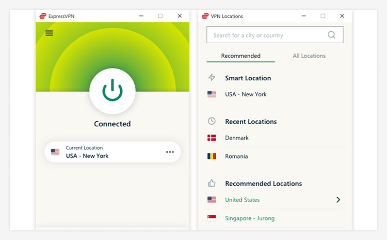Screen dimensions: 387x240
Task: Connect to Romania from recent locations
Action: tap(236, 156)
